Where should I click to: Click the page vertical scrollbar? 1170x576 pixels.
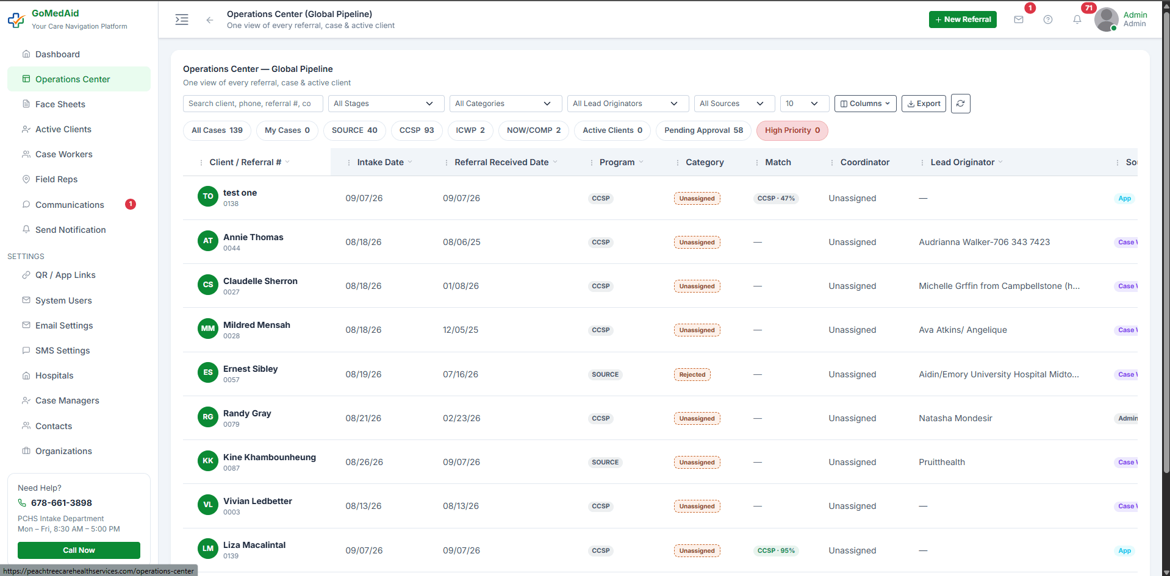[1166, 244]
